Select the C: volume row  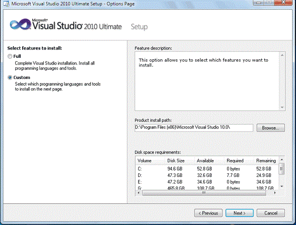207,169
